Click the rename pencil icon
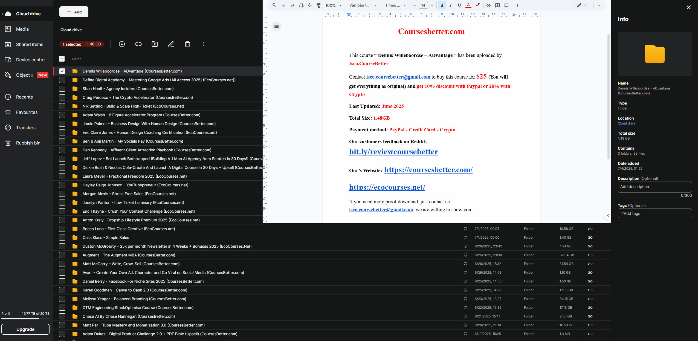 click(x=171, y=44)
